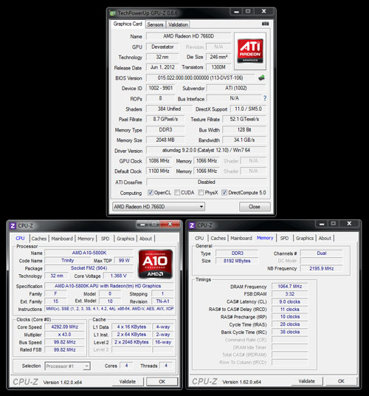Click the Bus Interface question mark icon
The image size is (369, 396).
pos(265,98)
